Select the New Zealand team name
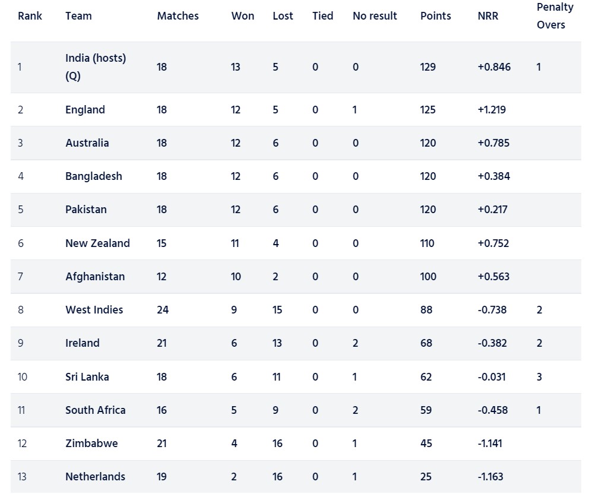This screenshot has width=589, height=494. tap(97, 243)
